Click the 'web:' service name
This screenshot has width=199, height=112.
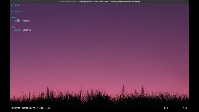14,17
